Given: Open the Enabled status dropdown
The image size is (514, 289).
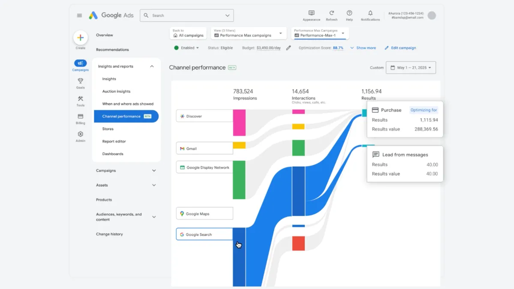Looking at the screenshot, I should click(187, 48).
